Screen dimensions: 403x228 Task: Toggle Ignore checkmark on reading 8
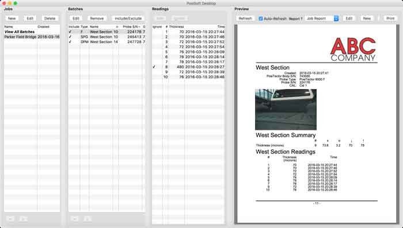coord(154,67)
